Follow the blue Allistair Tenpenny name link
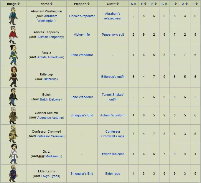 [x=50, y=37]
